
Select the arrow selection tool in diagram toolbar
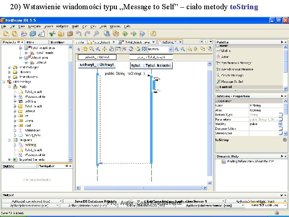(79, 49)
